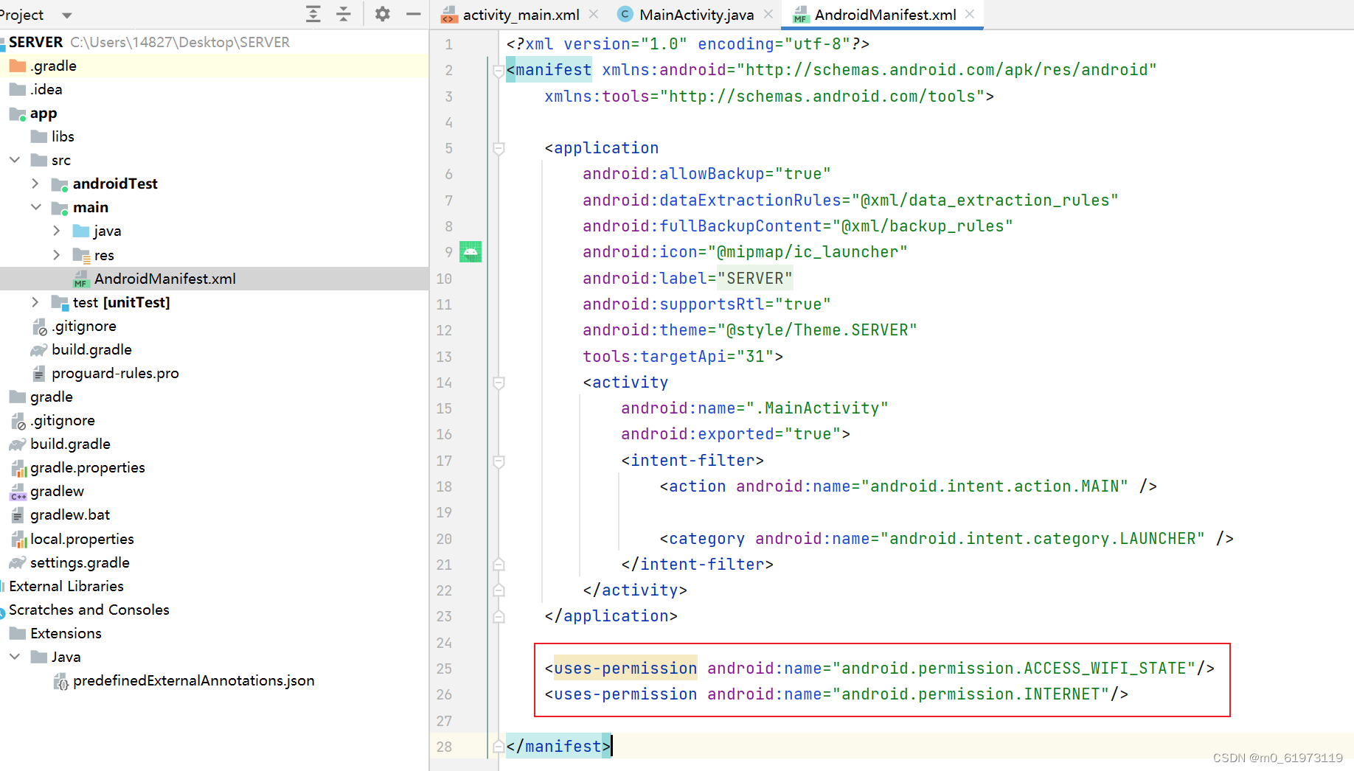Click the fold end marker at line 23
This screenshot has height=771, width=1354.
tap(499, 616)
